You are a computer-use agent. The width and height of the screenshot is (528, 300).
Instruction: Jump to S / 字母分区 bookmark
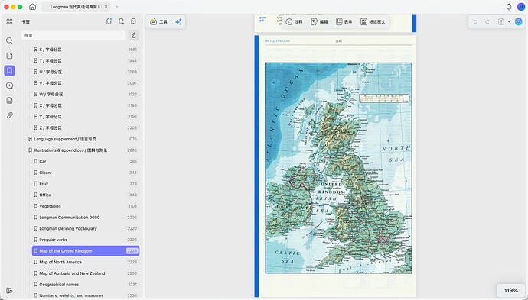pyautogui.click(x=86, y=50)
